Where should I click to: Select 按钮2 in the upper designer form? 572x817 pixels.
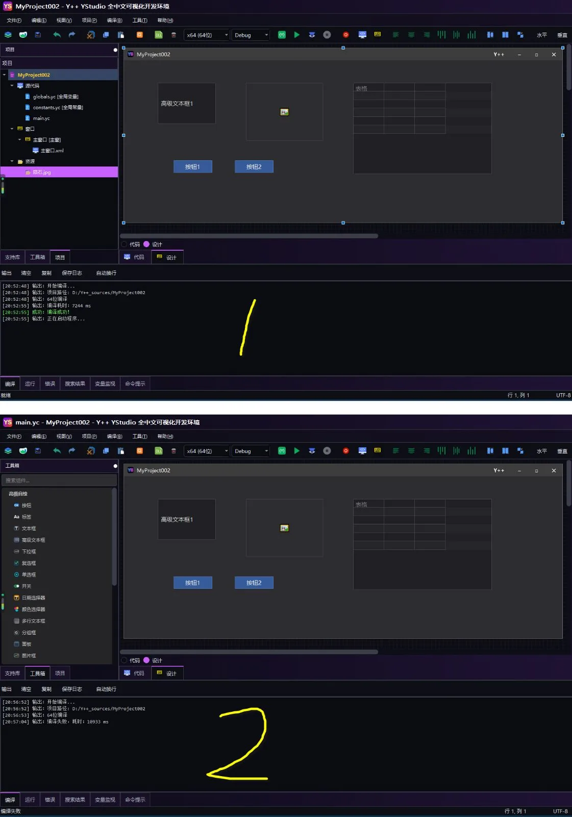[254, 167]
